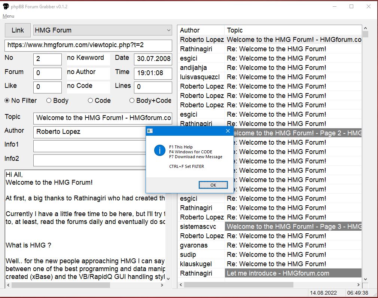
Task: Select the gvaronas row
Action: pyautogui.click(x=270, y=245)
